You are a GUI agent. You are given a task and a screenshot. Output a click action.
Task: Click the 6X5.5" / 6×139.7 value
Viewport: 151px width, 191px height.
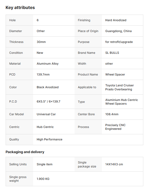point(49,101)
